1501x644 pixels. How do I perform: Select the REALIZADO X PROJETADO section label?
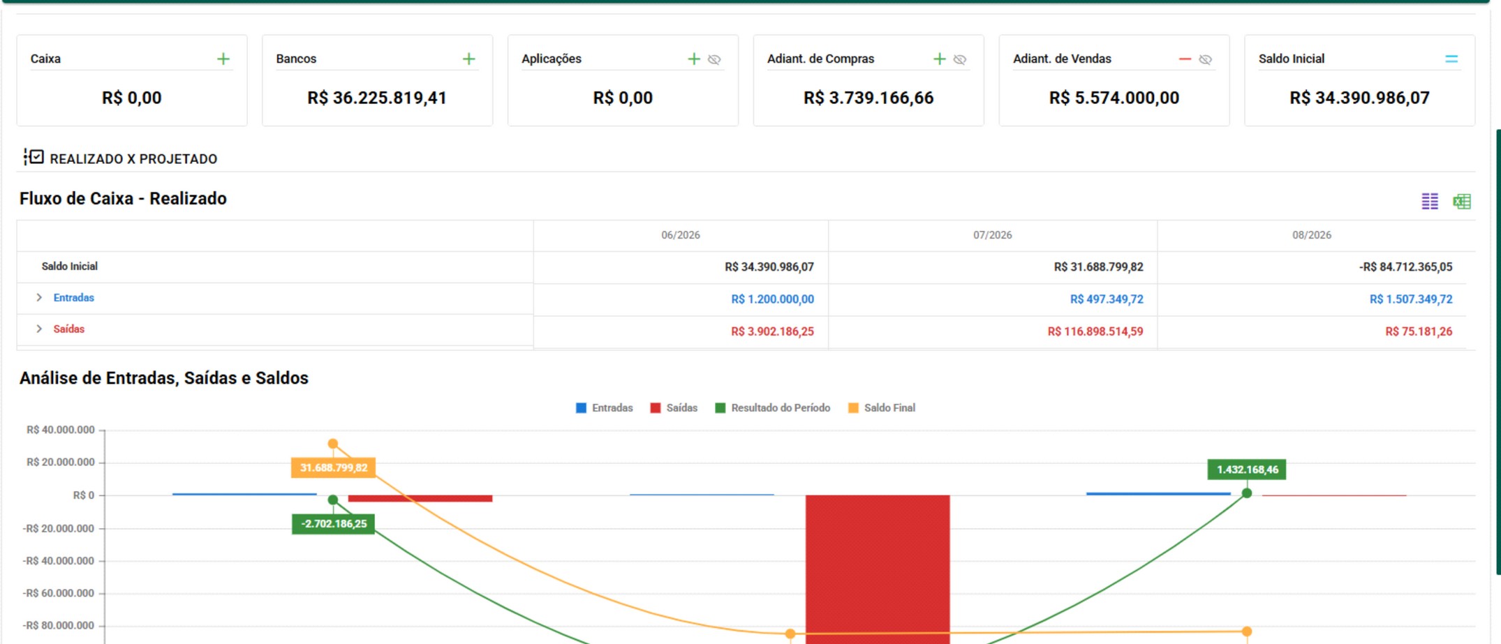pos(133,159)
